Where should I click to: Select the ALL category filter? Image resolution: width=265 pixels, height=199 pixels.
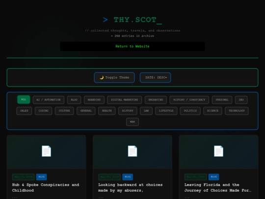(x=24, y=99)
